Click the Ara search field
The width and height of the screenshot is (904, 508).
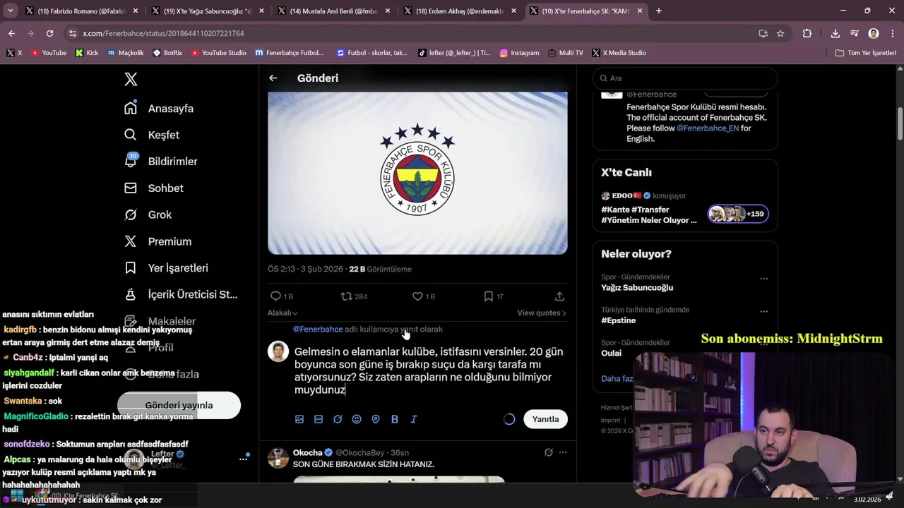(x=684, y=78)
